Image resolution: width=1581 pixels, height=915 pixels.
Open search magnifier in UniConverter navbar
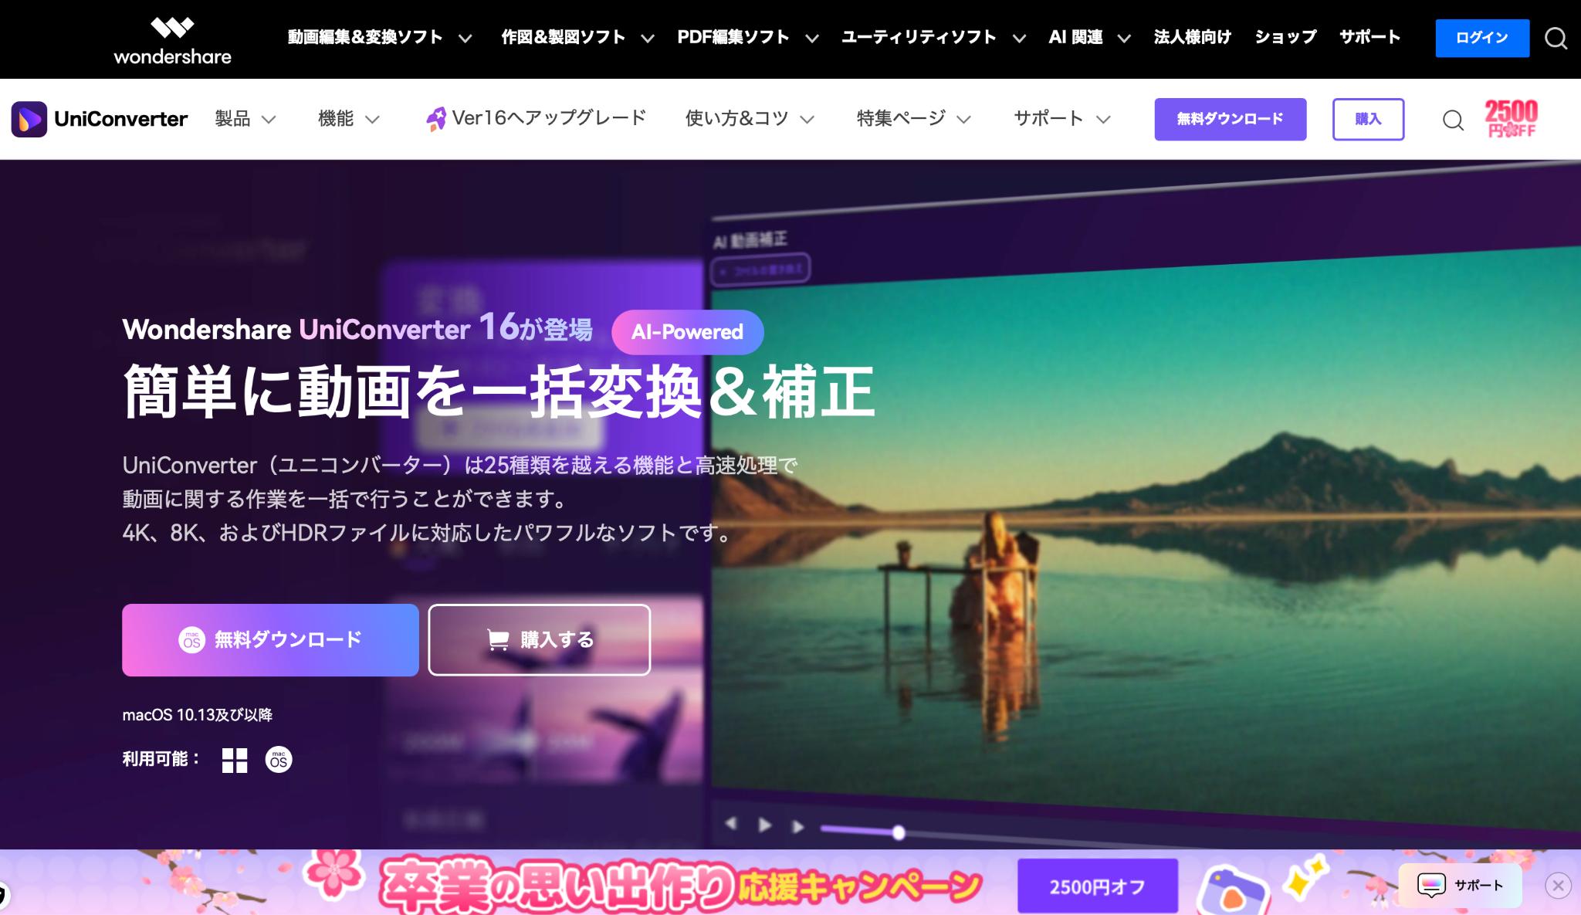(1453, 120)
